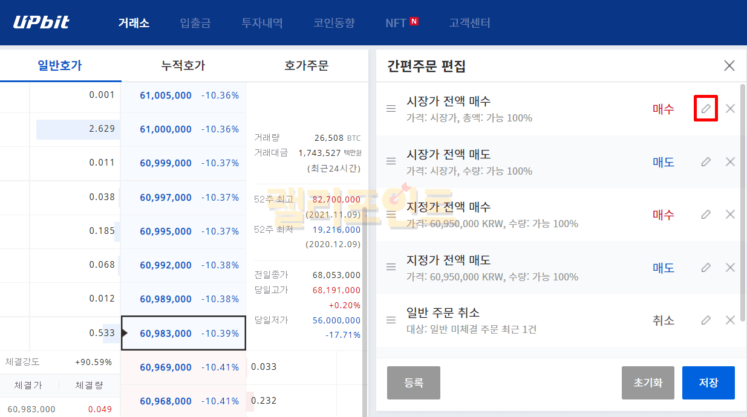Delete the 시장가 전액 매도 quick order
This screenshot has height=417, width=747.
(730, 162)
